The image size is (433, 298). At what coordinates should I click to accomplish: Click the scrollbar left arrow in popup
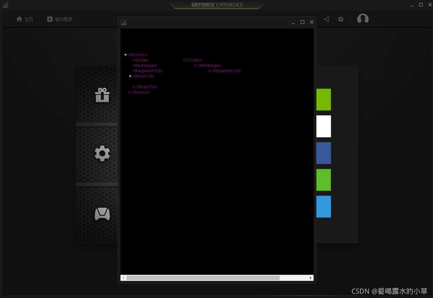click(123, 278)
